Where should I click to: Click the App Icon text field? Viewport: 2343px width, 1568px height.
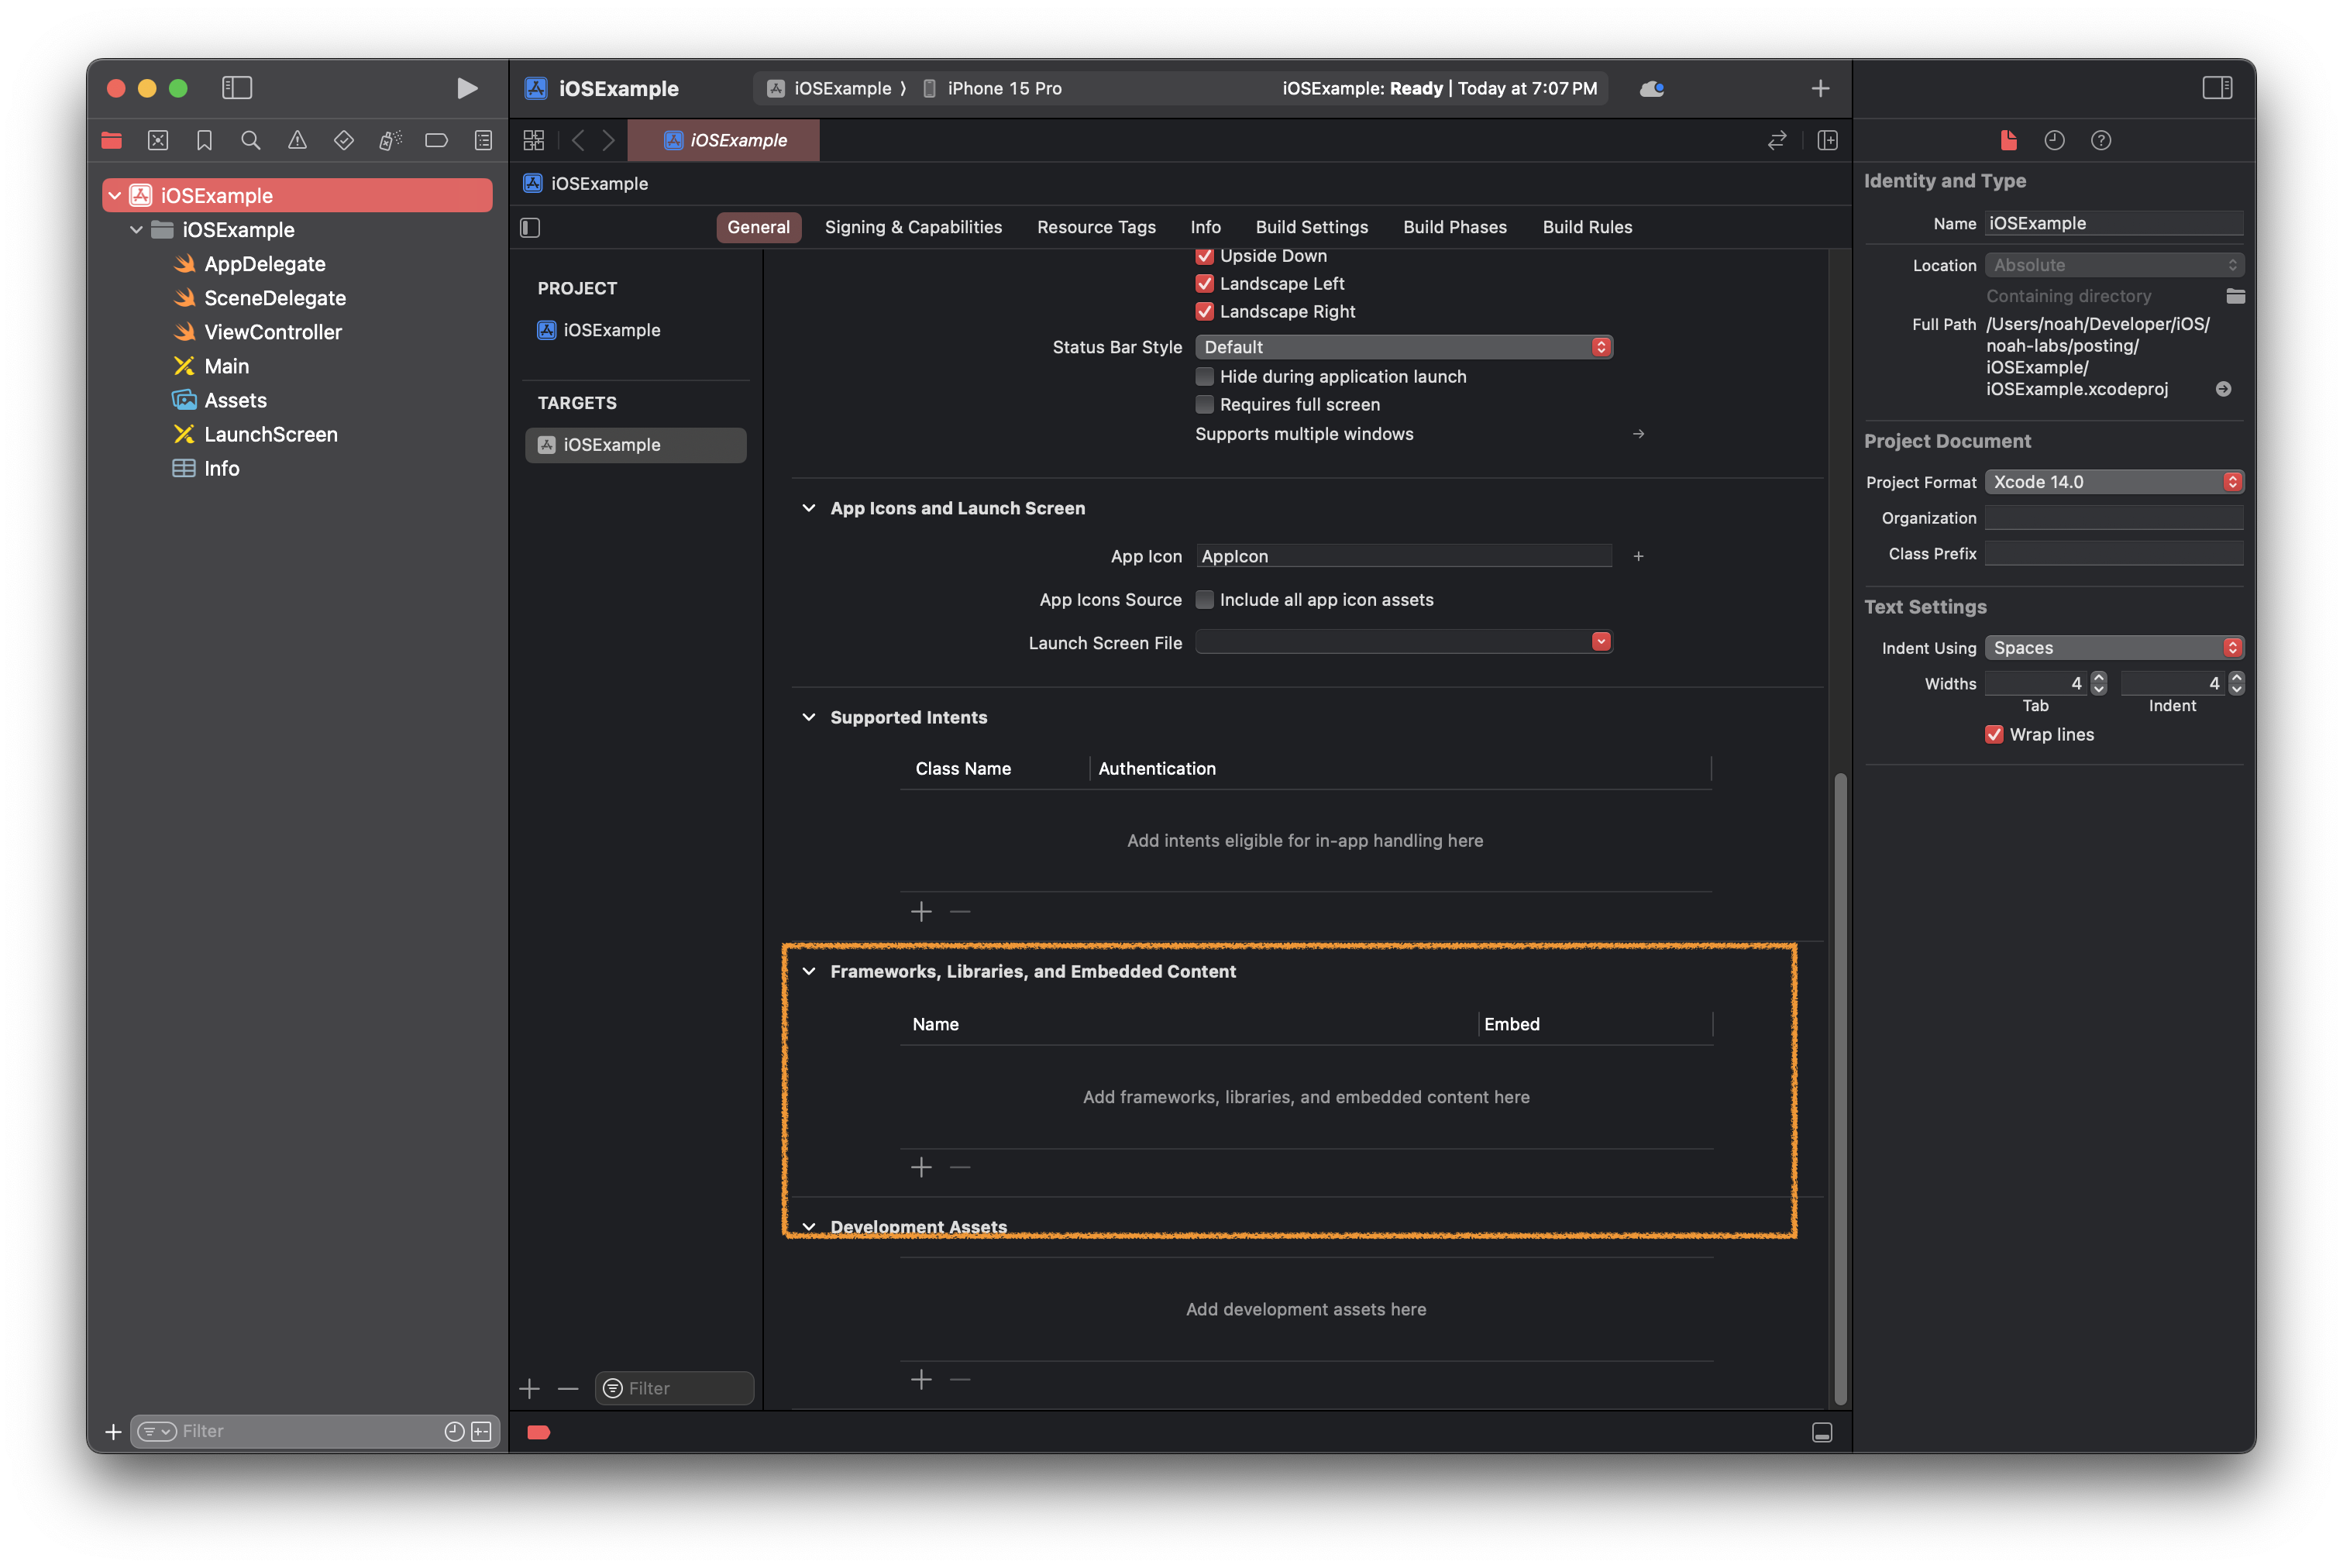tap(1404, 556)
